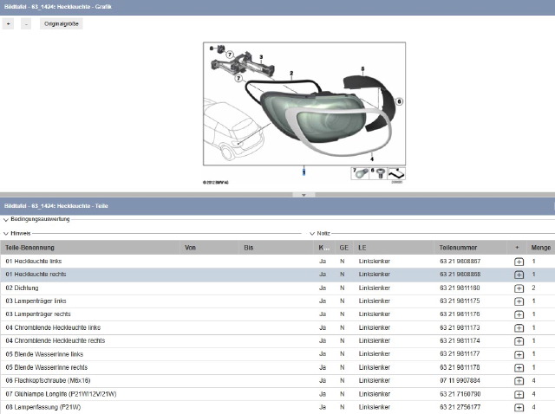The height and width of the screenshot is (414, 555).
Task: Sort by Teilenummer column header
Action: [x=470, y=248]
